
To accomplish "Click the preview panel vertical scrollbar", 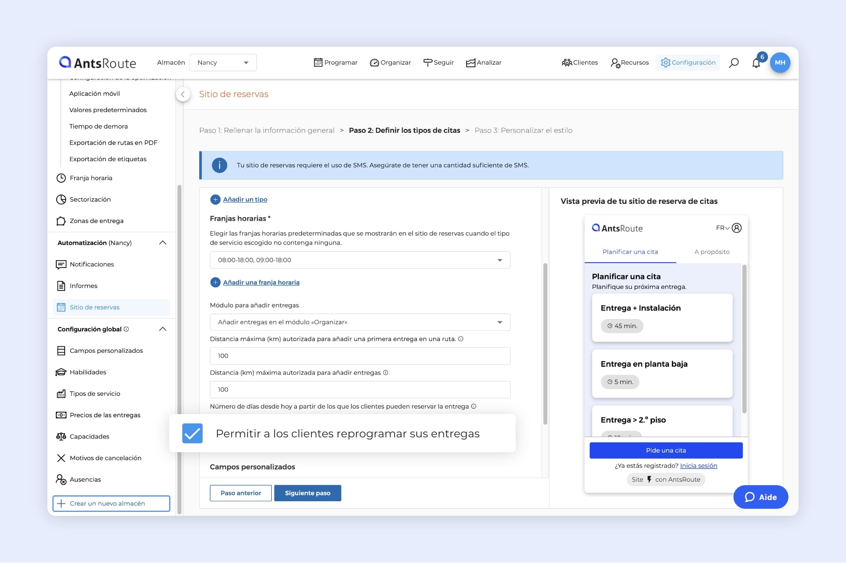I will pos(744,338).
